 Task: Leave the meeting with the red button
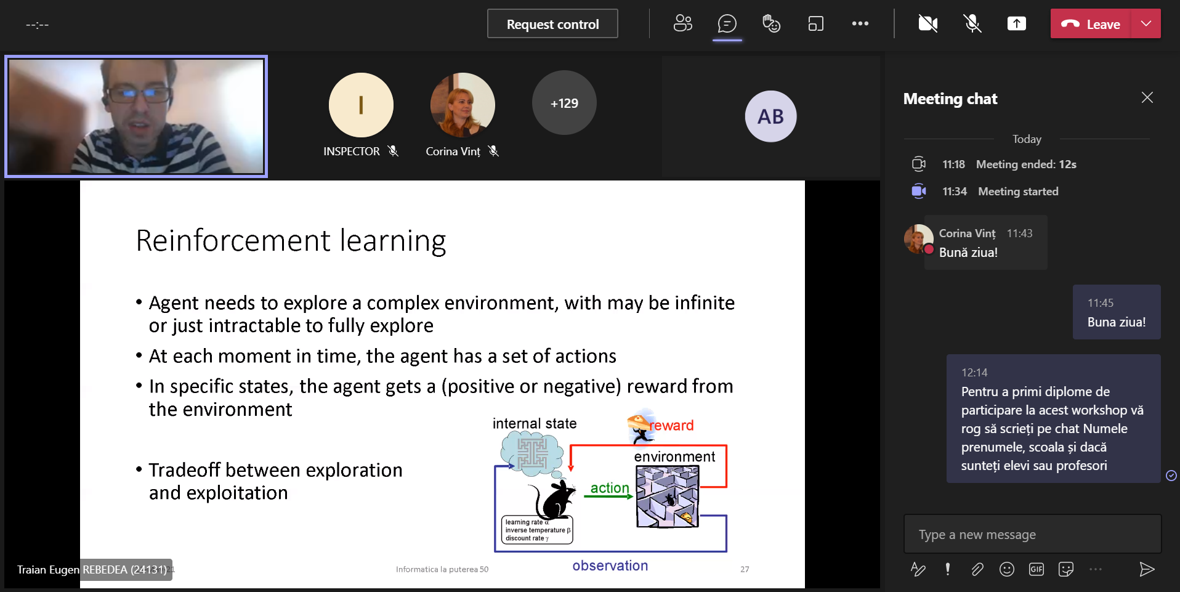click(1091, 24)
